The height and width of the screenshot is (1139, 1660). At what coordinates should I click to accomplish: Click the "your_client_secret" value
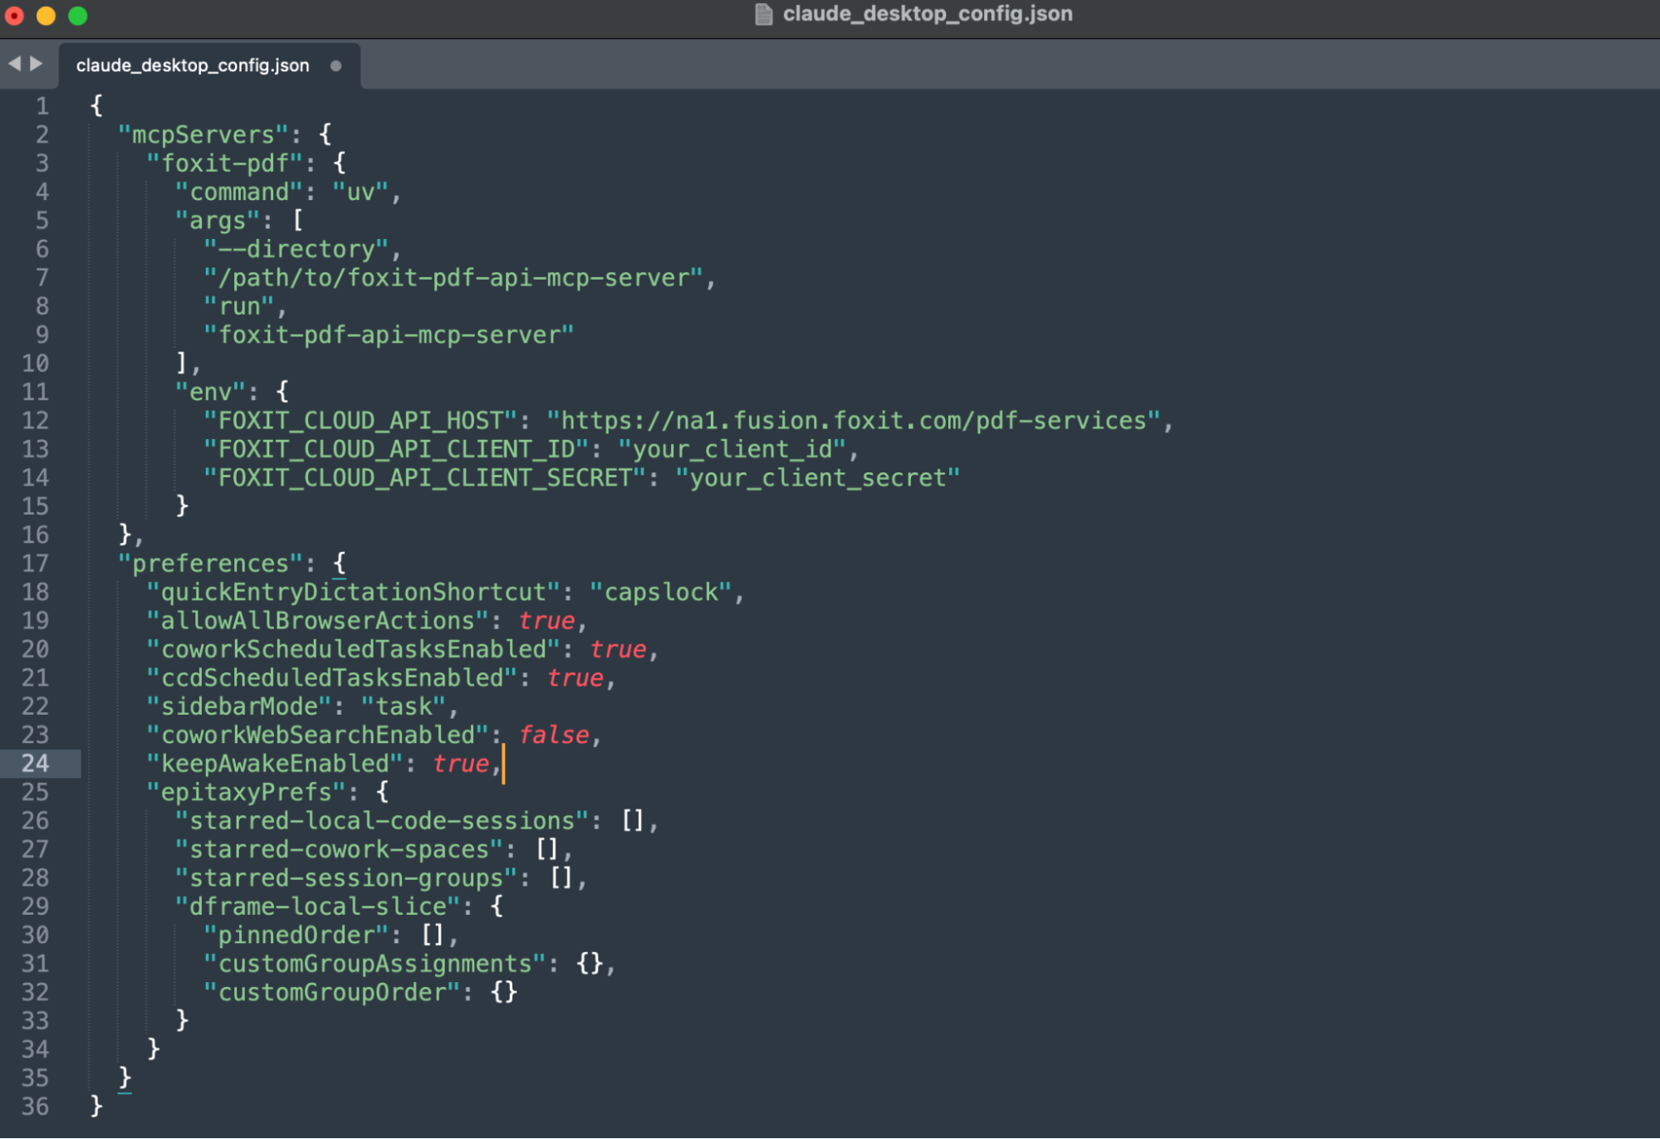point(818,477)
